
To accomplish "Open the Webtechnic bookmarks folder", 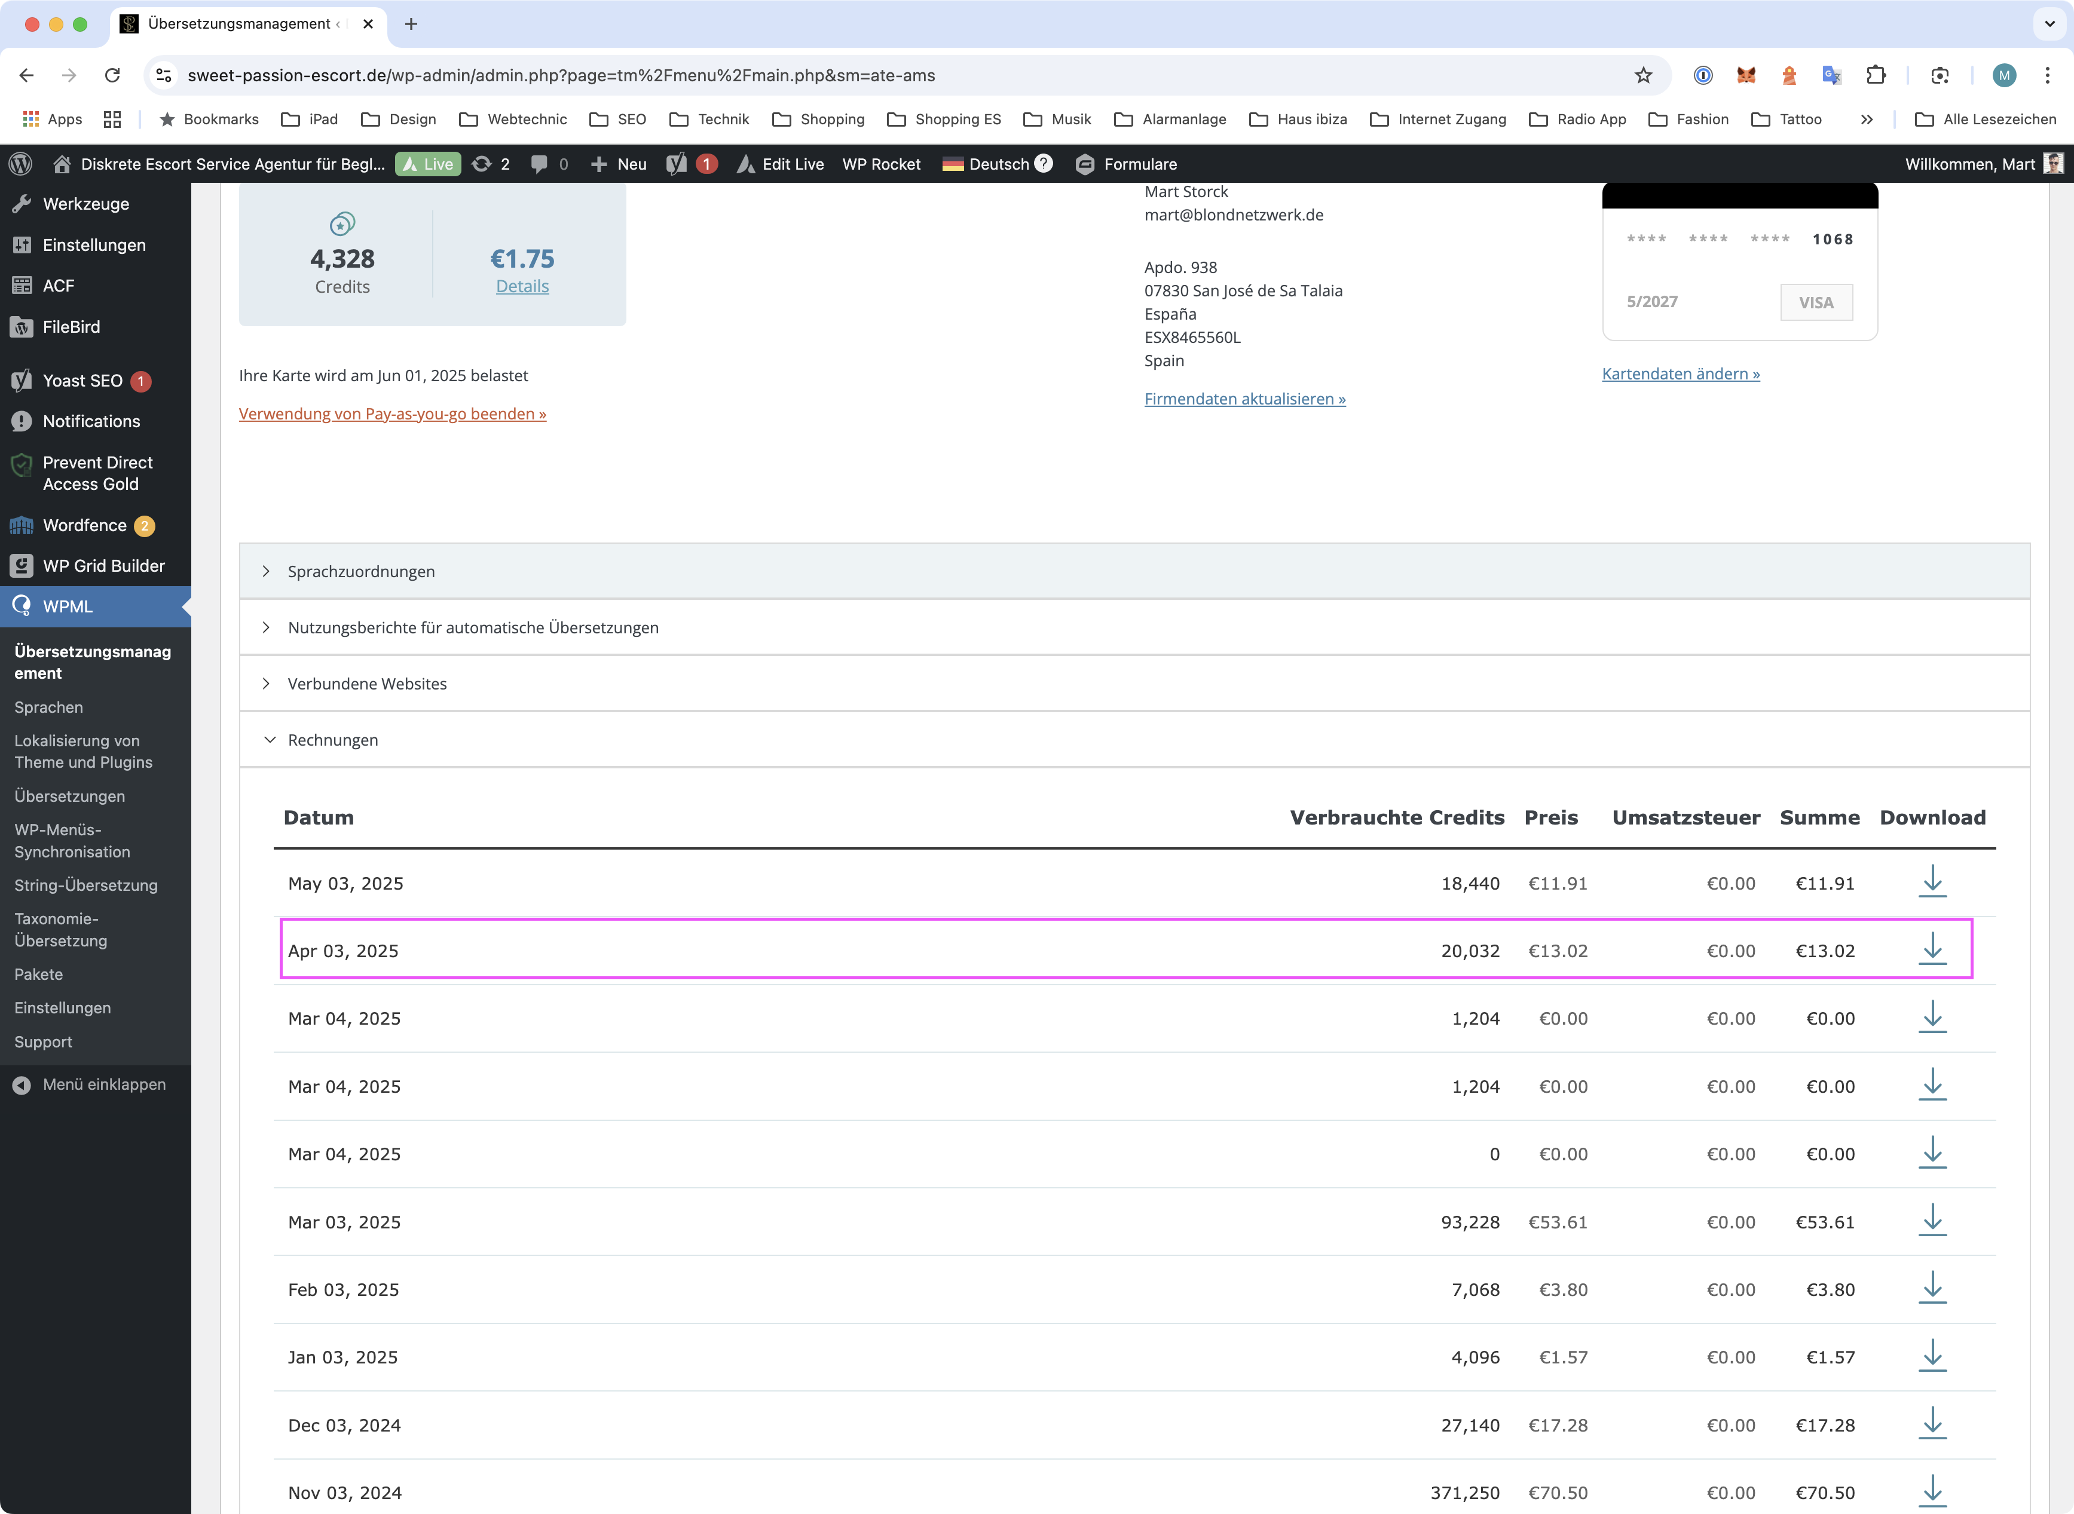I will pyautogui.click(x=513, y=119).
